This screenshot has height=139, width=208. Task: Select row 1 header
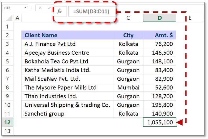[7, 27]
